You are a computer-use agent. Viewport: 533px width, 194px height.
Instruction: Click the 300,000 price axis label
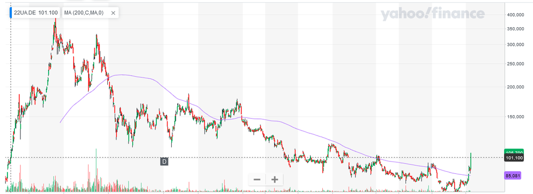click(515, 45)
